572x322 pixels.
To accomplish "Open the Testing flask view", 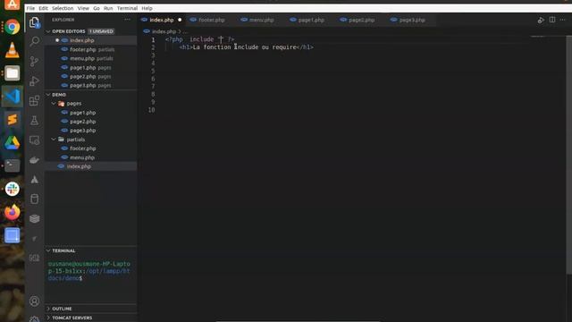I will pyautogui.click(x=34, y=120).
